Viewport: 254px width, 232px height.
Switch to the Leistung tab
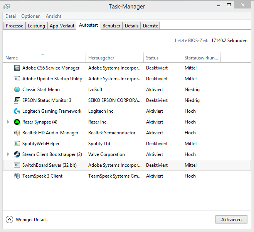pyautogui.click(x=36, y=26)
